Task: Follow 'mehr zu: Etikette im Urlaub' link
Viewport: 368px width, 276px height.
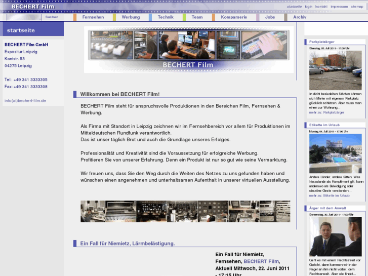Action: coord(329,195)
